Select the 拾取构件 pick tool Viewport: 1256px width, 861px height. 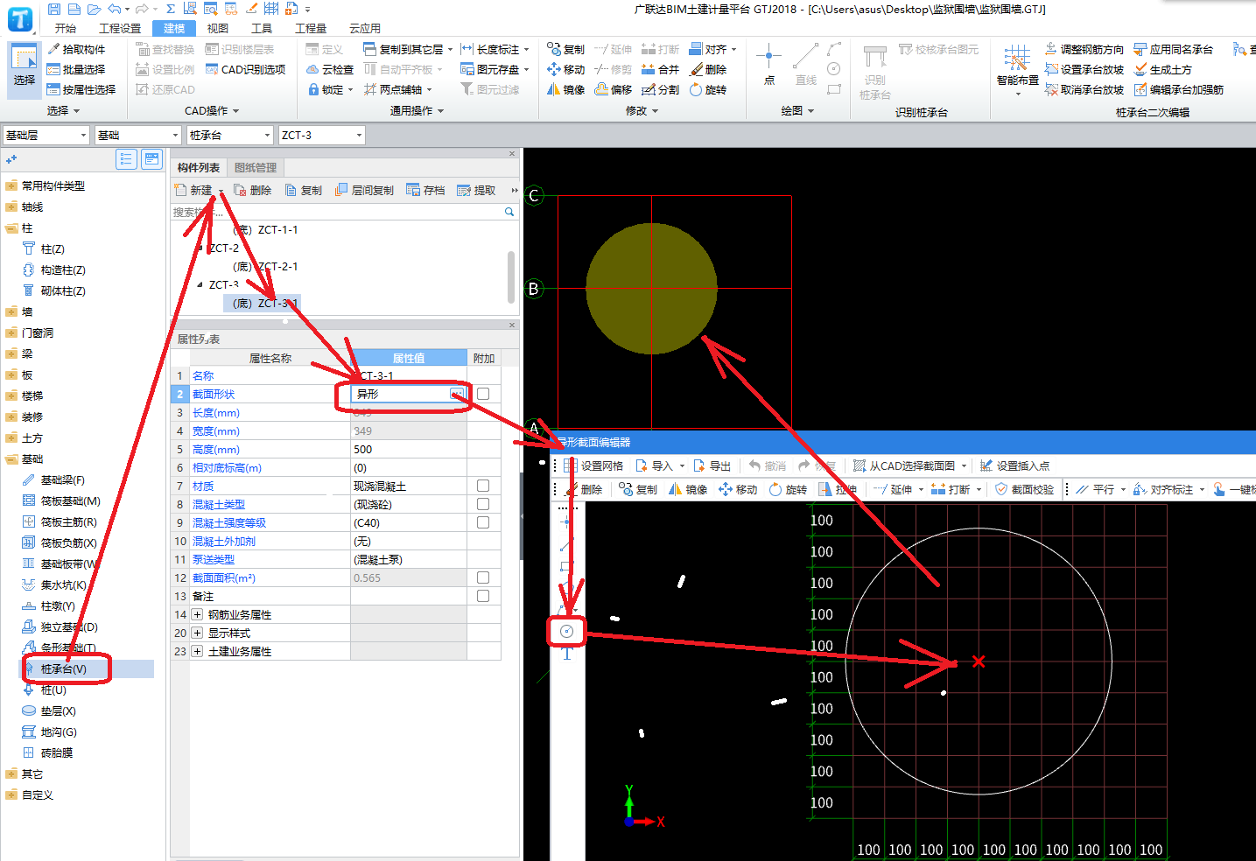point(77,49)
